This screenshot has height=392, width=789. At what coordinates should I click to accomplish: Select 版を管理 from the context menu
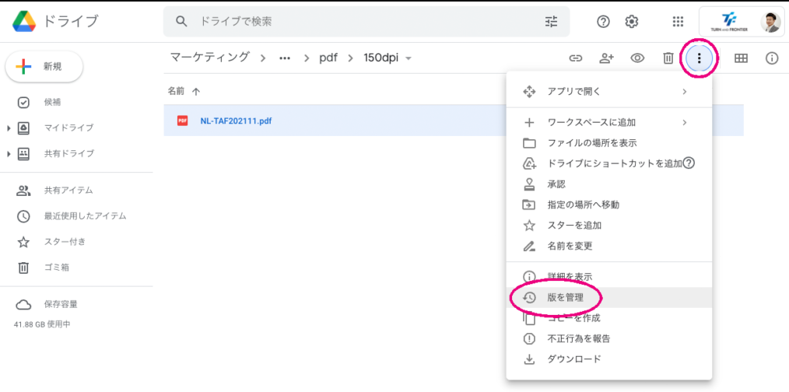coord(565,297)
